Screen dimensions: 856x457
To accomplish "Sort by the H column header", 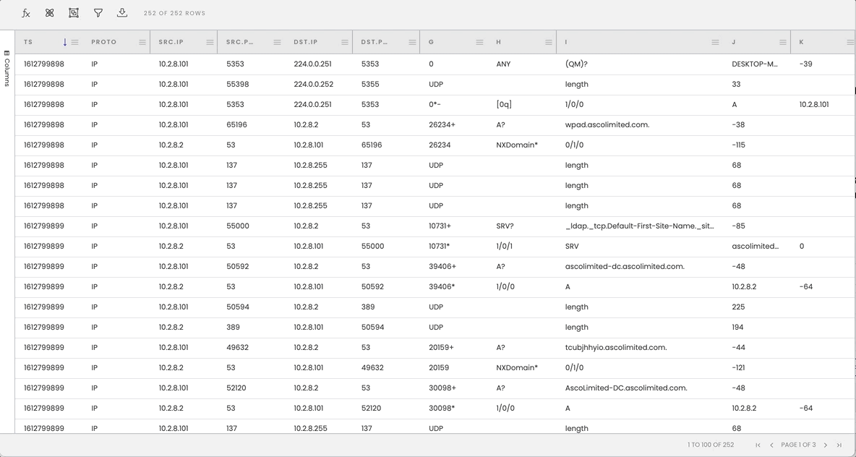I will (498, 42).
